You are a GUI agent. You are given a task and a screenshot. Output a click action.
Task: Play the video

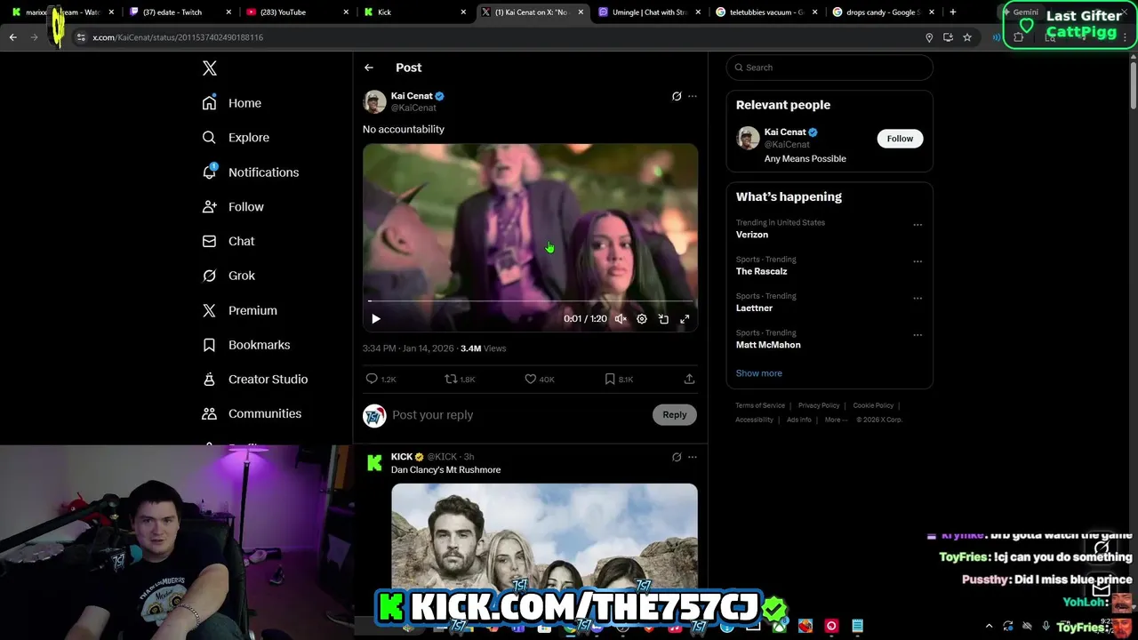coord(376,319)
